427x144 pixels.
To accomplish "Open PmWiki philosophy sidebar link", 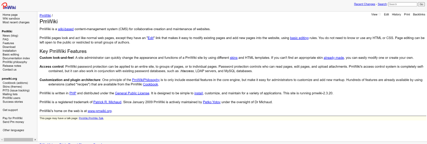I will [15, 62].
